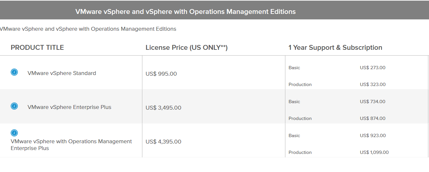Viewport: 429px width, 172px height.
Task: Select the VMware vSphere Enterprise Plus title
Action: pos(69,107)
